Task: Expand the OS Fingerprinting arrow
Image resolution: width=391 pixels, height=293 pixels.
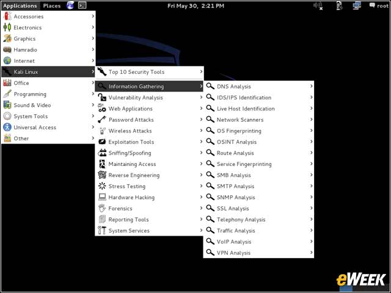Action: point(312,130)
